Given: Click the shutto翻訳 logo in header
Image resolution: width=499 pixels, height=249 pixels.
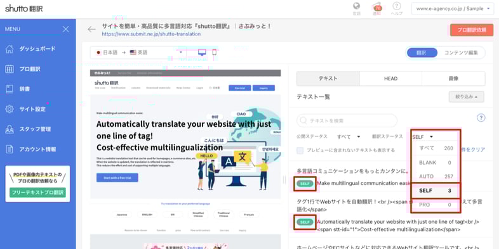Looking at the screenshot, I should [x=24, y=9].
